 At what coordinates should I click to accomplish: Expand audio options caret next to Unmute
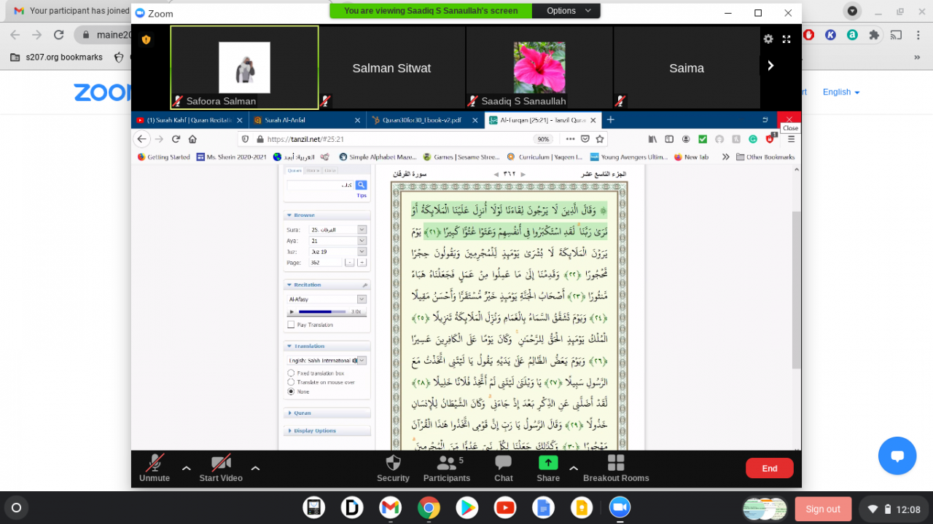(x=186, y=469)
